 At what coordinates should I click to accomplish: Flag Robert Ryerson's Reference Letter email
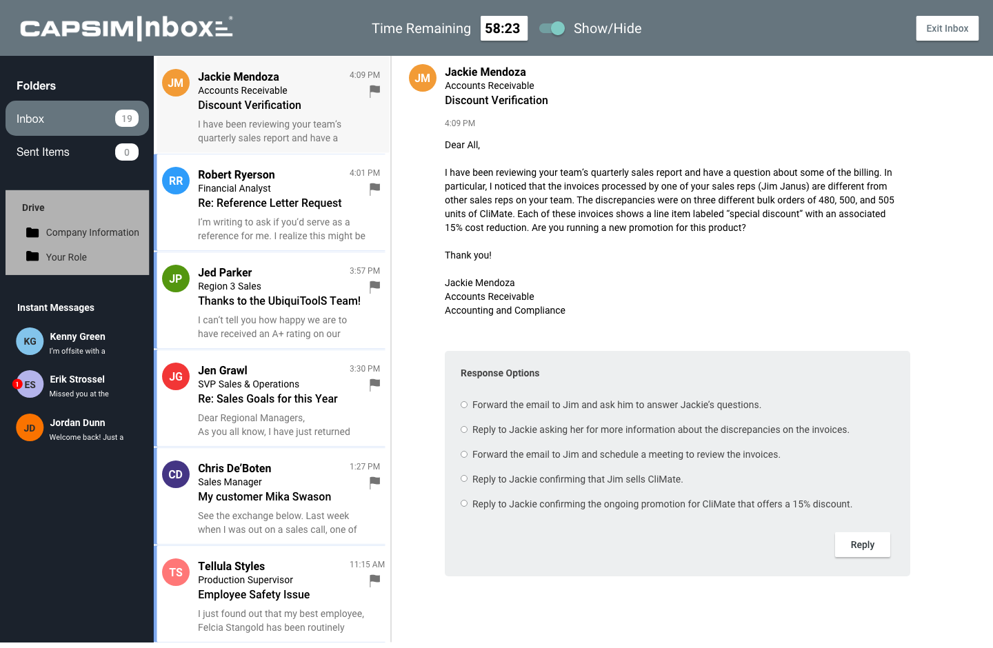pos(374,188)
